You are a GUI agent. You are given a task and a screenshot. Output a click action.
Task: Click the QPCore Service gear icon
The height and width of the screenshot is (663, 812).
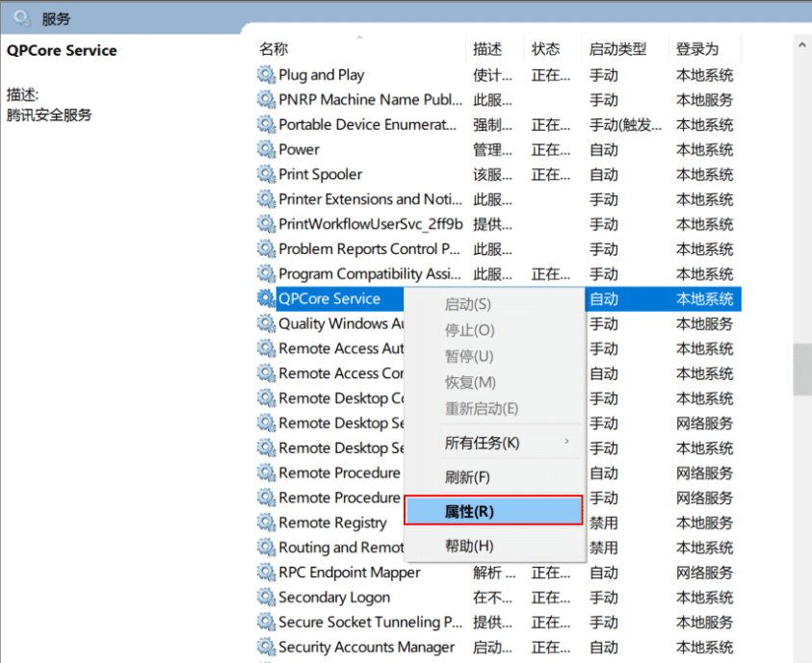pos(266,298)
